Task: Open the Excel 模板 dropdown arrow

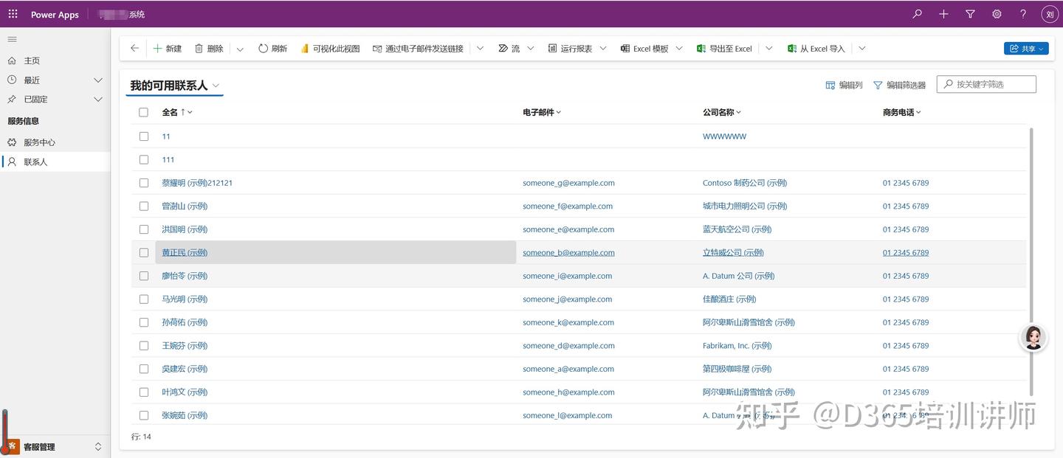Action: (679, 49)
